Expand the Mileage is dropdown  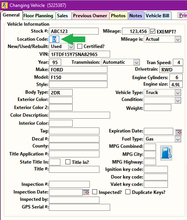pos(178,39)
